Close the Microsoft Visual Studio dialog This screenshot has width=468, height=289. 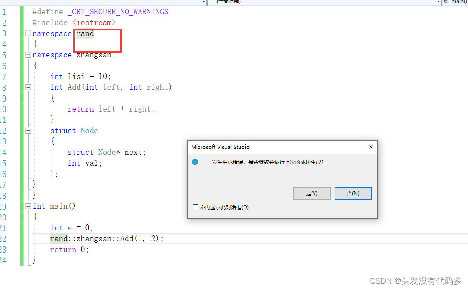click(x=370, y=147)
